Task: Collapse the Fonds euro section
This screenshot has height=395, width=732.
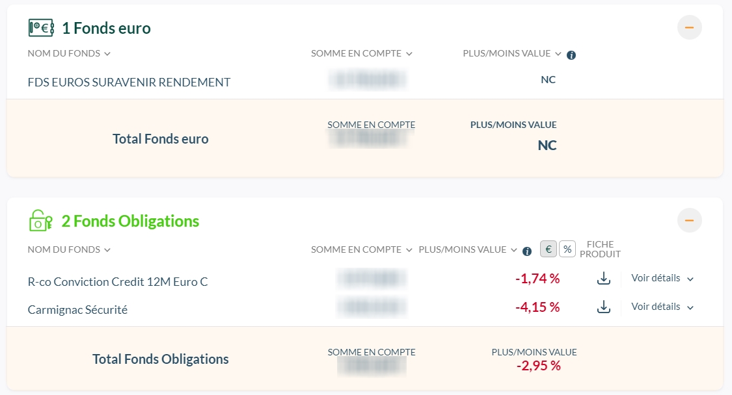Action: click(689, 27)
